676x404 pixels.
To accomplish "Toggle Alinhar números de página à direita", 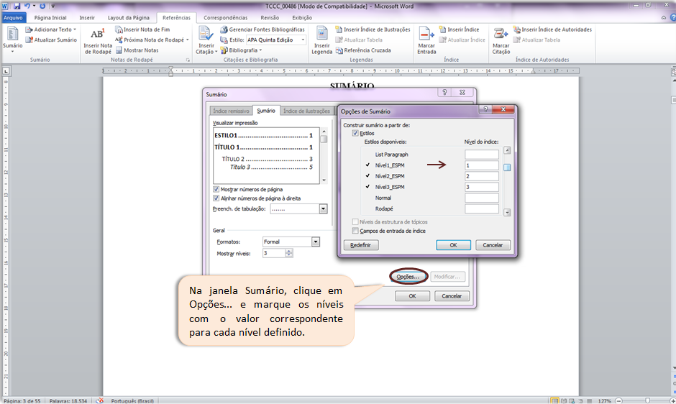I will [x=216, y=198].
